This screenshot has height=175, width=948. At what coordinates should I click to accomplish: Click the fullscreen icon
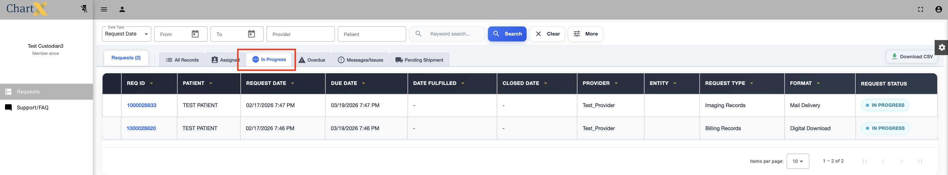point(920,10)
